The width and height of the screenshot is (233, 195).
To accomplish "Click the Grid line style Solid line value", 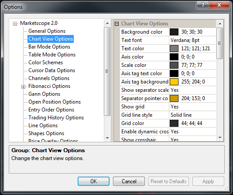I will click(192, 115).
